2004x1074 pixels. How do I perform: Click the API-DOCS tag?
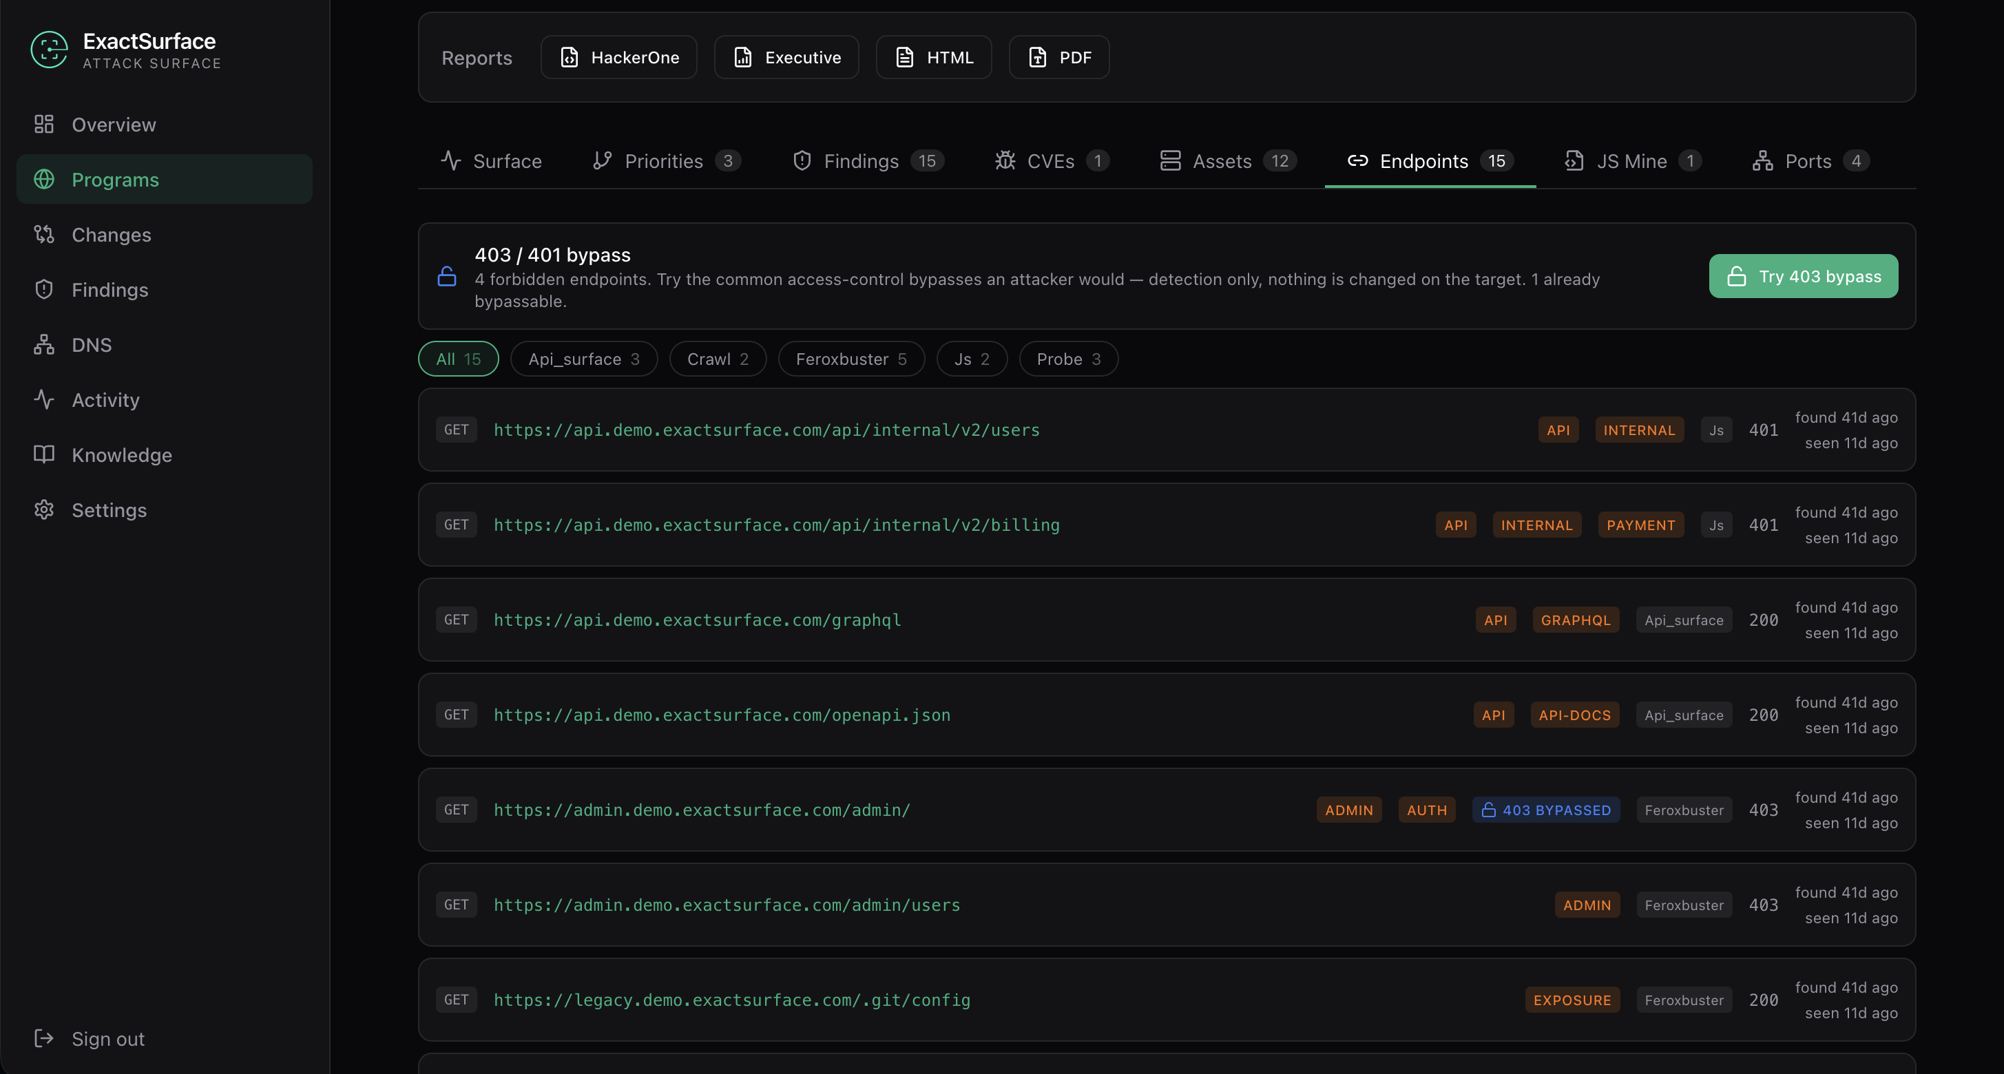point(1574,715)
